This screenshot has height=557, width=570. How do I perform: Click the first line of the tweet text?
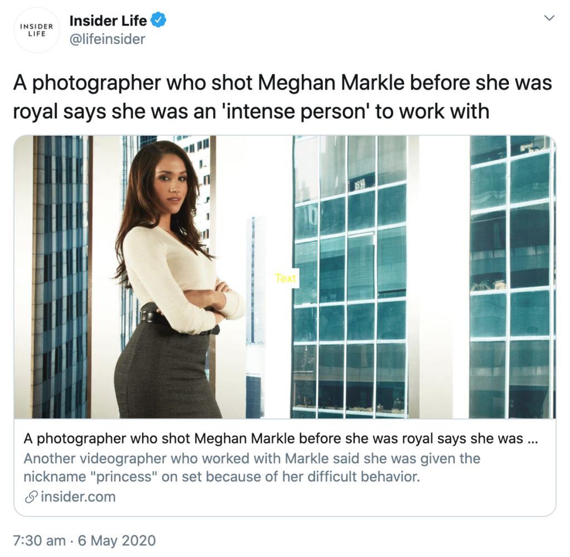click(282, 83)
